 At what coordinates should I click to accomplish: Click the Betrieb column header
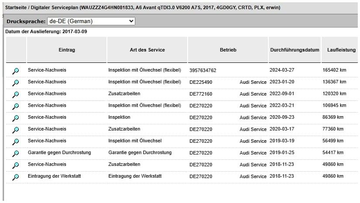228,50
